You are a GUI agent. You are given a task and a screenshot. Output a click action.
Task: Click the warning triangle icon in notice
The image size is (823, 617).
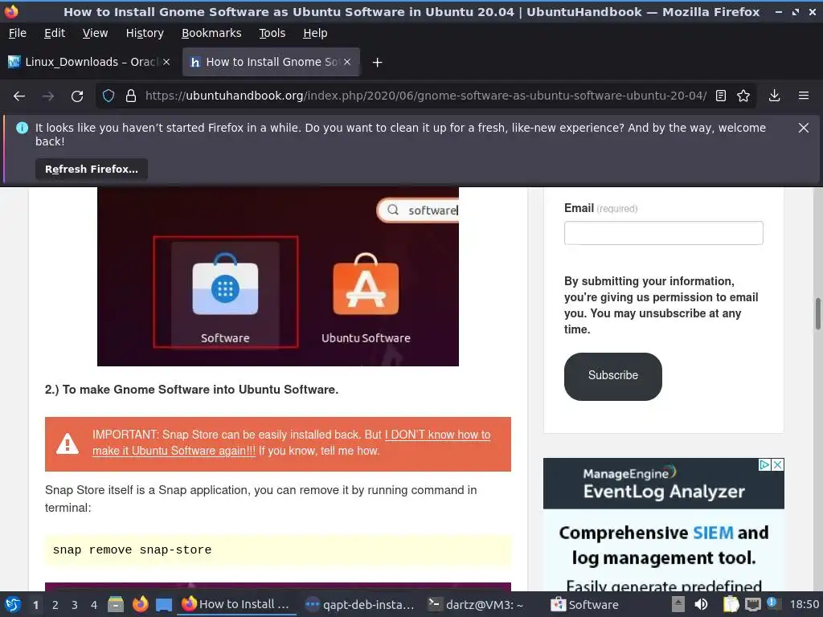68,443
